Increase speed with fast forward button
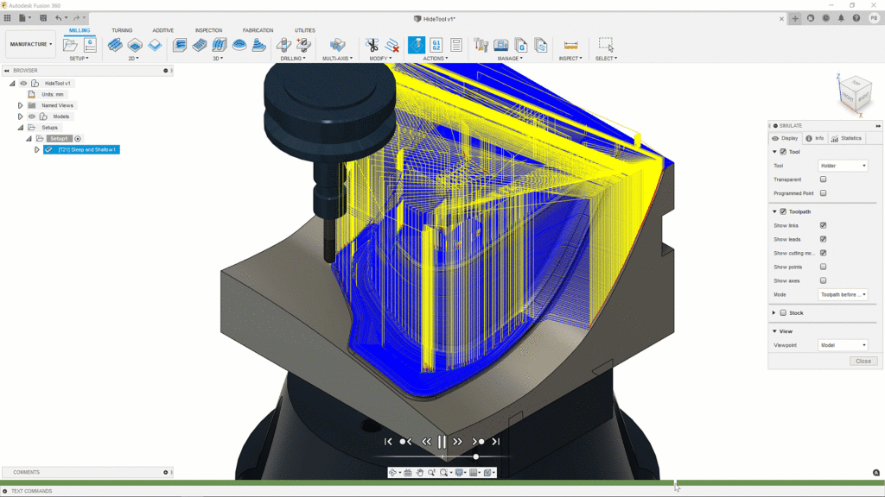This screenshot has height=497, width=885. coord(458,442)
